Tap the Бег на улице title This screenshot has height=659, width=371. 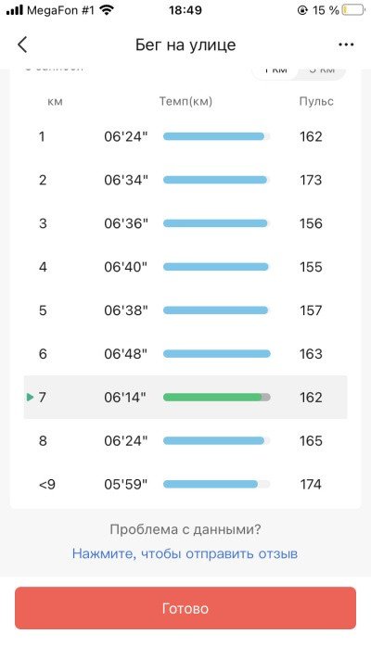(x=185, y=44)
